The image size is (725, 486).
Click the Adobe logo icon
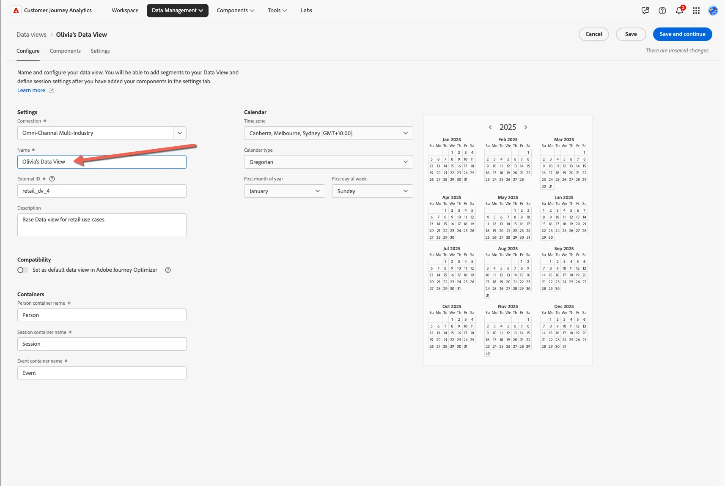pyautogui.click(x=16, y=11)
